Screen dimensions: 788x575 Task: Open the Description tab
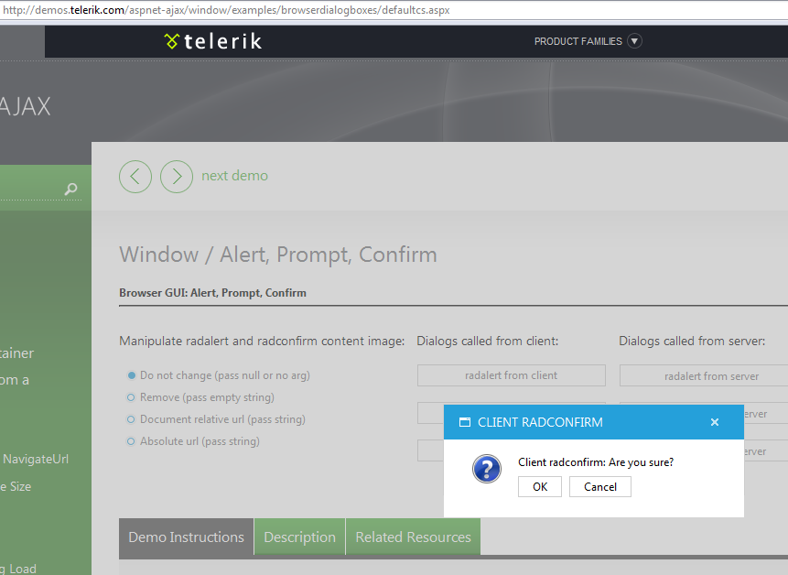pos(299,537)
